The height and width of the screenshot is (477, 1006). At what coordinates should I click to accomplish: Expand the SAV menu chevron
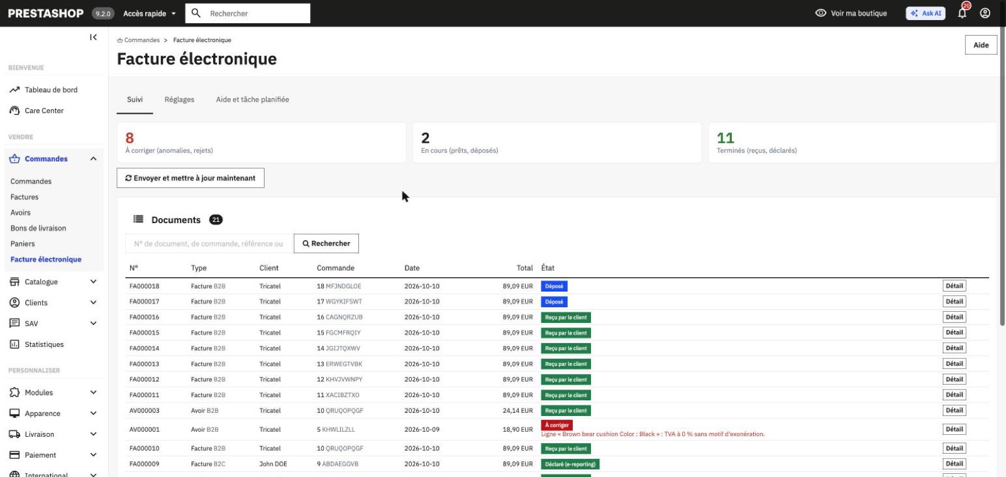[93, 324]
